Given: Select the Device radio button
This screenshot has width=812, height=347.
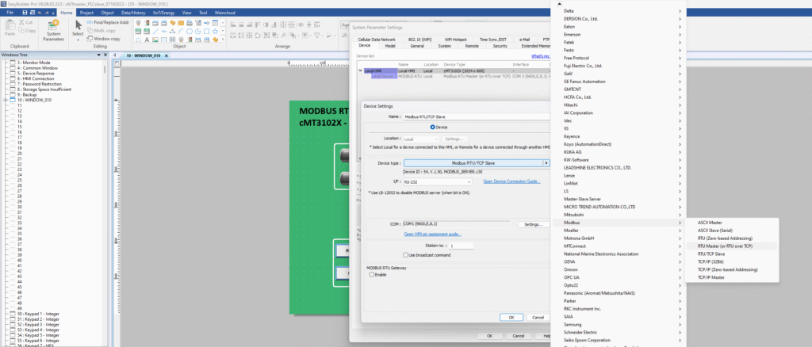Looking at the screenshot, I should coord(432,127).
